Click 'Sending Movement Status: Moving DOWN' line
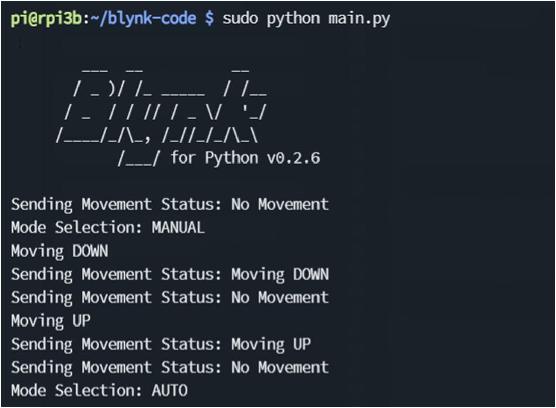556x408 pixels. point(170,275)
